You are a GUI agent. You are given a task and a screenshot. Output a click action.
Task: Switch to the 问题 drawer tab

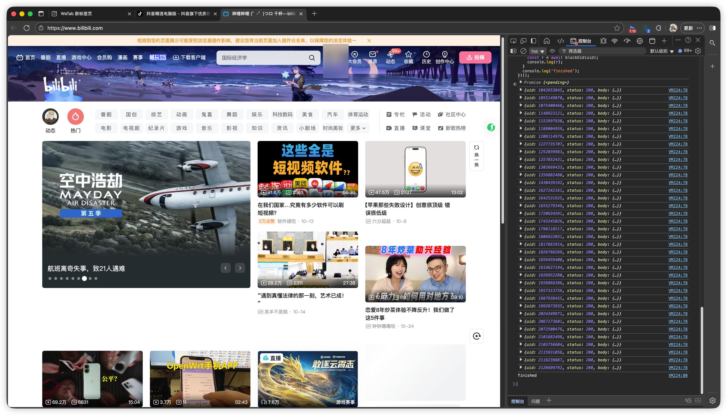pos(535,401)
